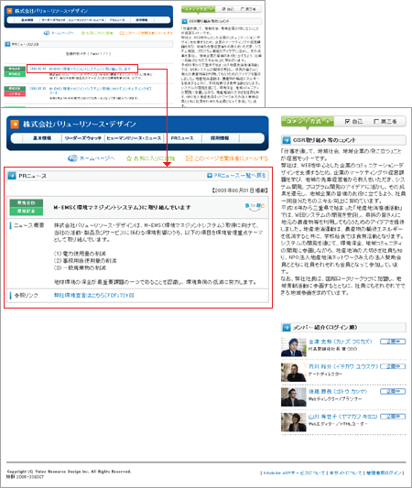The height and width of the screenshot is (488, 412).
Task: Open first M-EMS news title link in the upper page
Action: coord(90,69)
